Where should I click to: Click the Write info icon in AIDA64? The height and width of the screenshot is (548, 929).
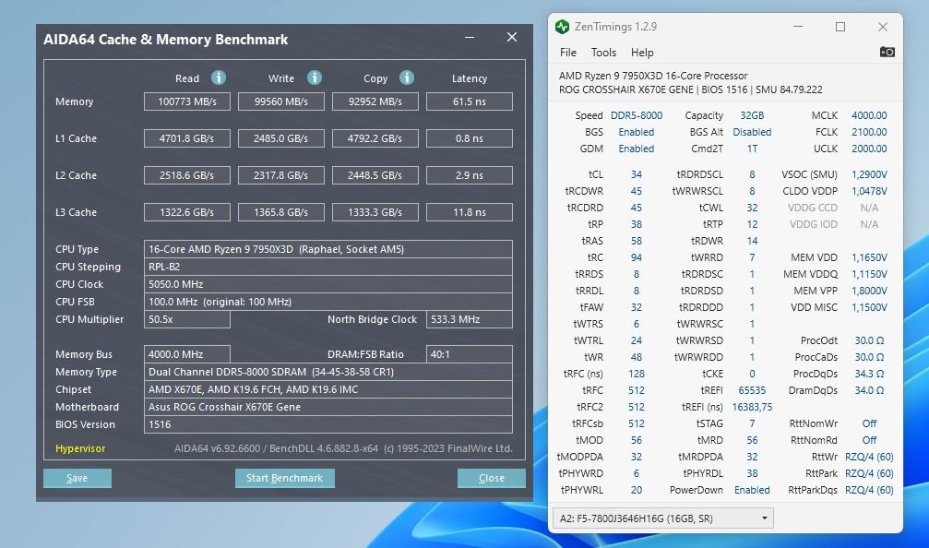315,77
